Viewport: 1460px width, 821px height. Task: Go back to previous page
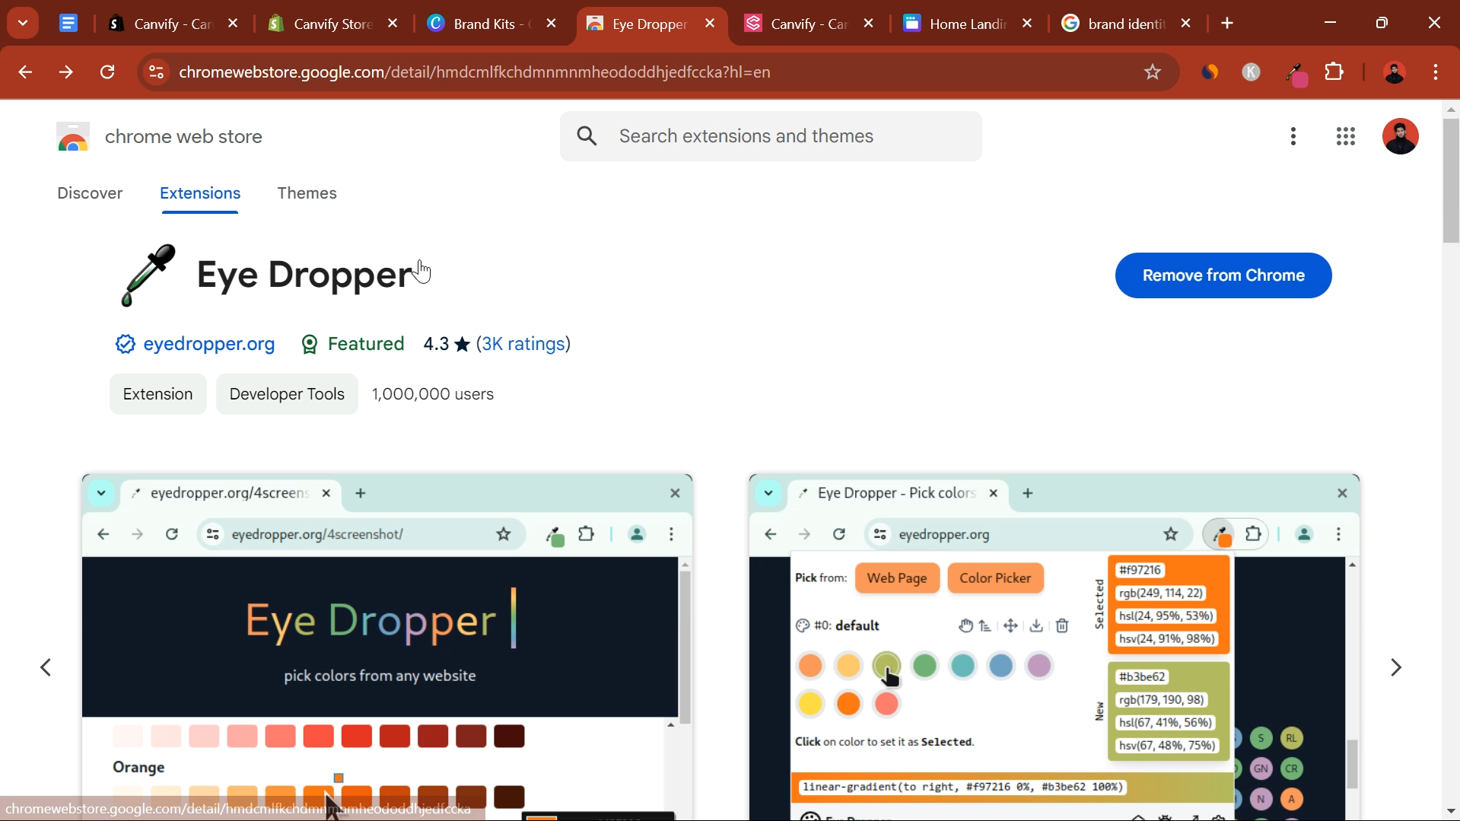click(25, 72)
